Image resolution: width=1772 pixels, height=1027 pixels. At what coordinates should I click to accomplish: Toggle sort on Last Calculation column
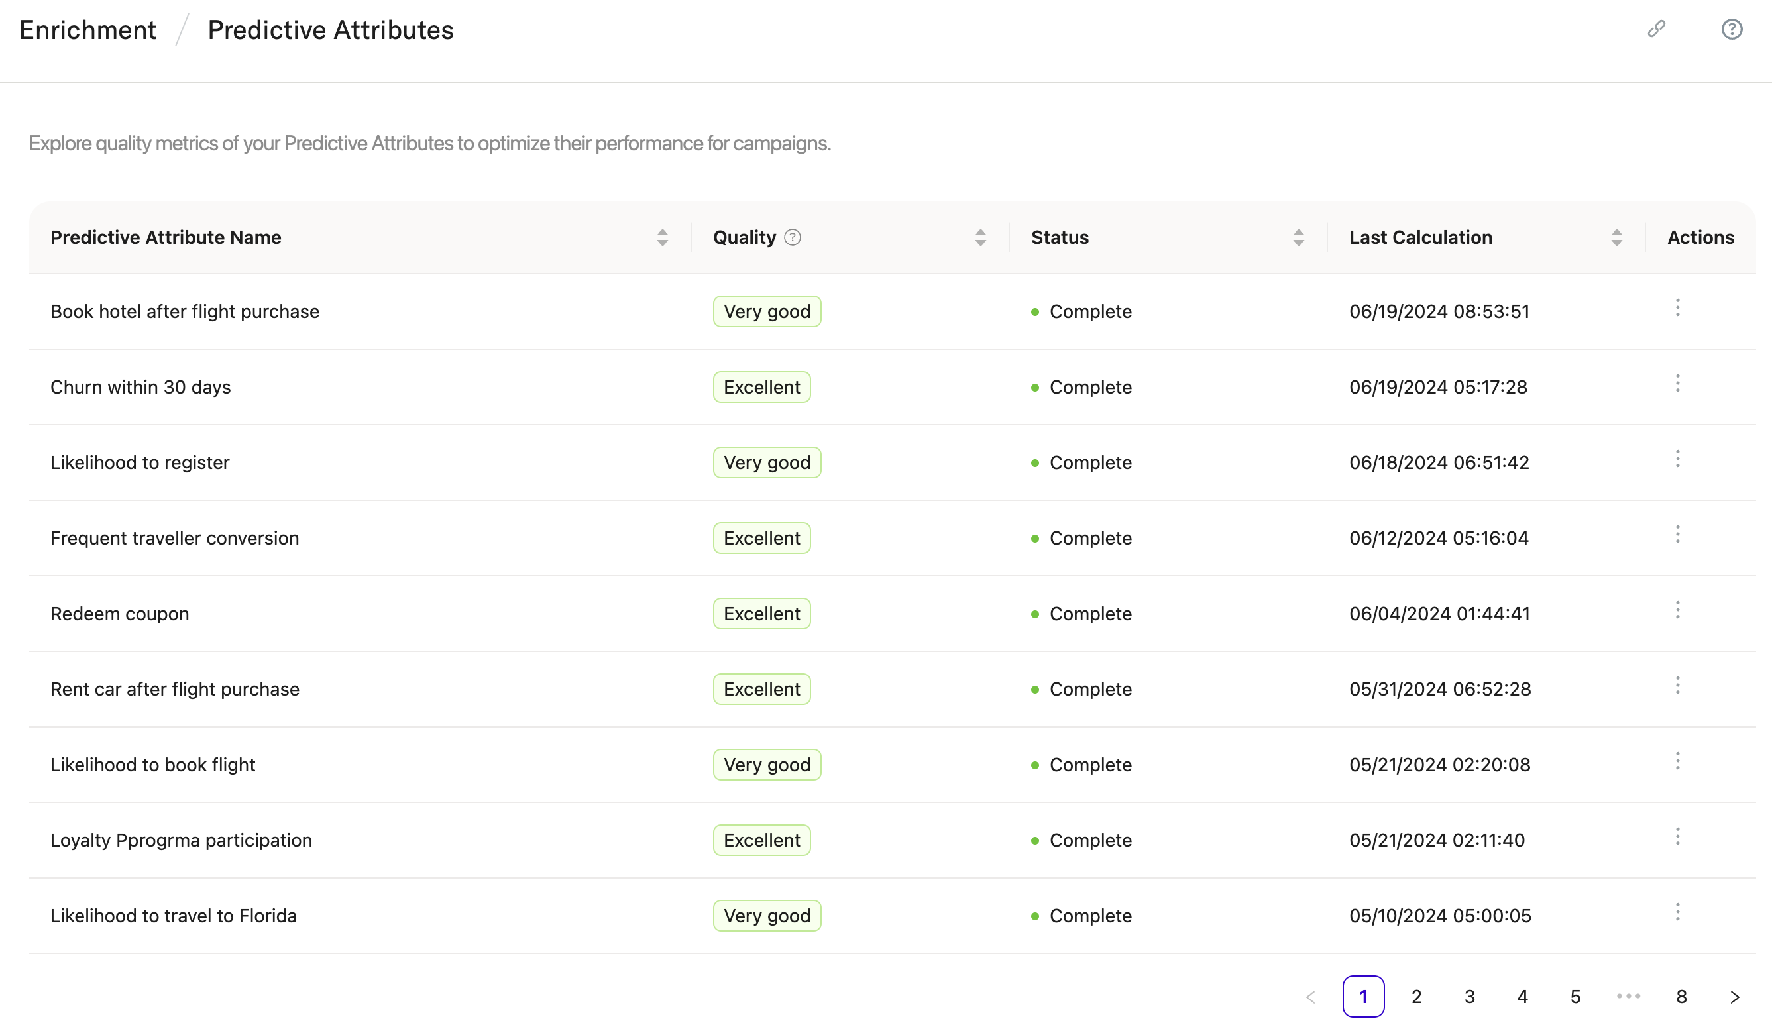coord(1617,237)
